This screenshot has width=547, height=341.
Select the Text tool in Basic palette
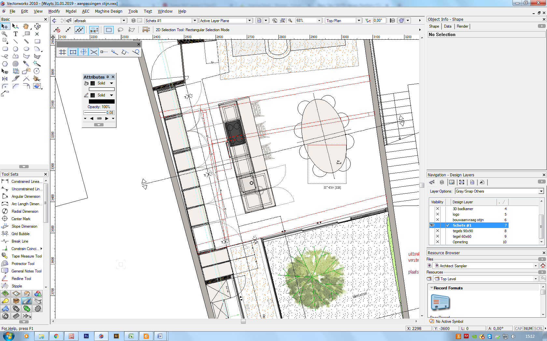coord(15,34)
